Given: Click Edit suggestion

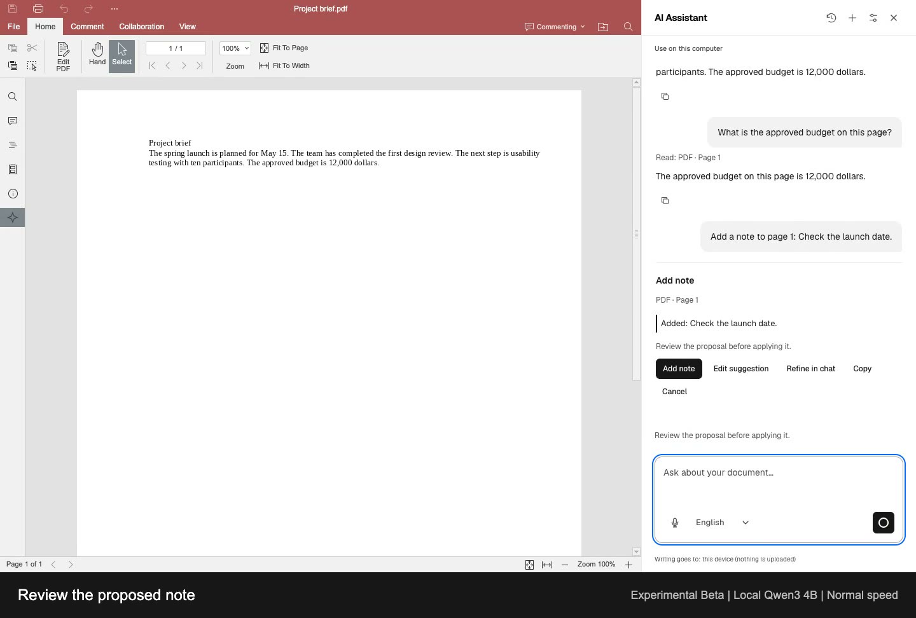Looking at the screenshot, I should click(x=741, y=369).
